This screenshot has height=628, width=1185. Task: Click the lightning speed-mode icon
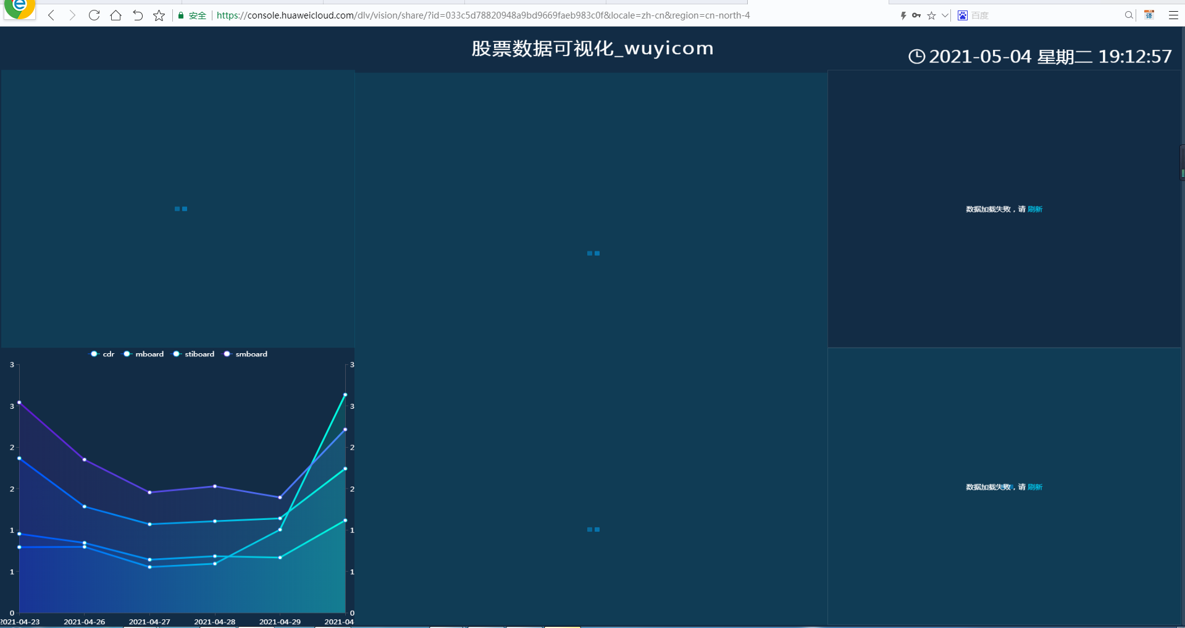pyautogui.click(x=903, y=15)
